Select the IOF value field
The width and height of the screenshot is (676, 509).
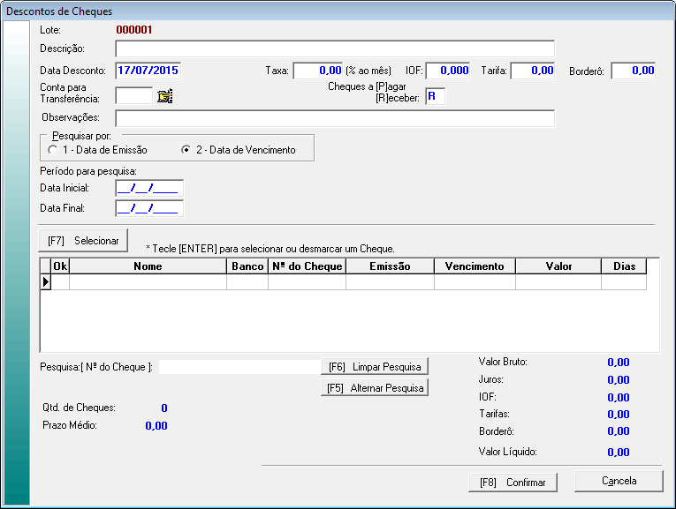pos(449,71)
